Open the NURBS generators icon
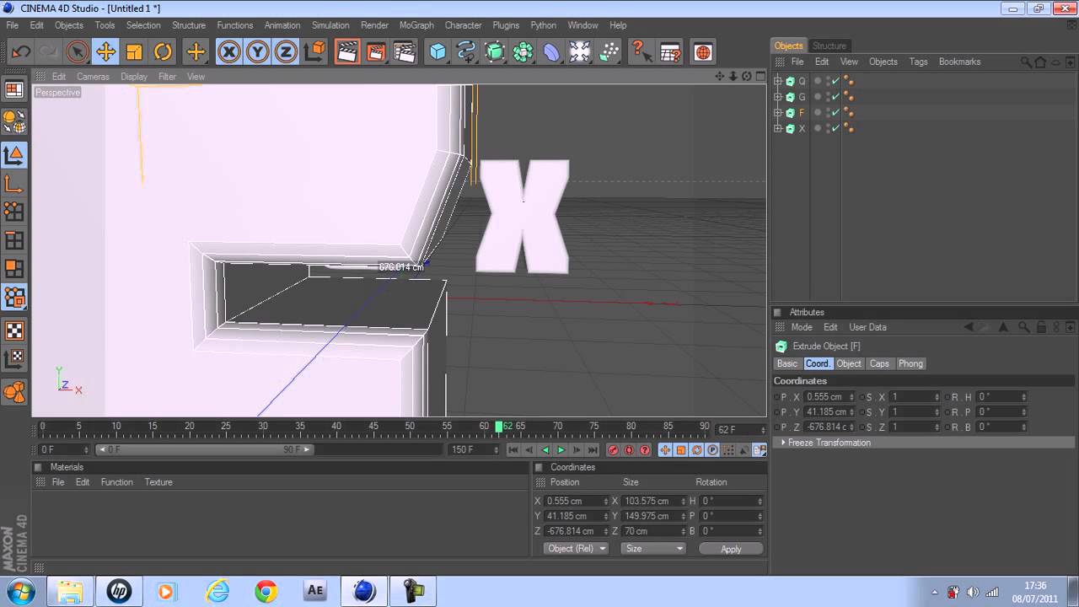Viewport: 1079px width, 607px height. (x=495, y=52)
